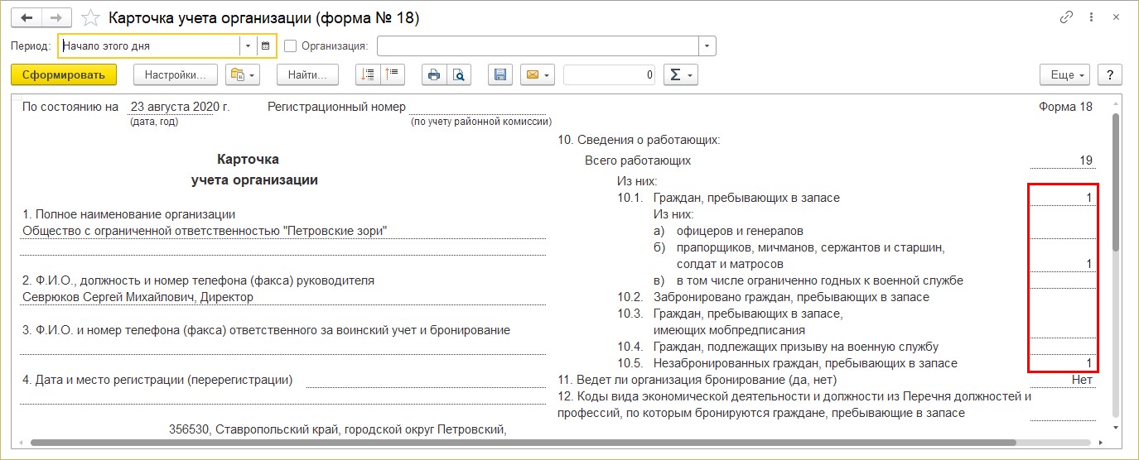Image resolution: width=1139 pixels, height=460 pixels.
Task: Open the sigma sum function dropdown
Action: pyautogui.click(x=680, y=74)
